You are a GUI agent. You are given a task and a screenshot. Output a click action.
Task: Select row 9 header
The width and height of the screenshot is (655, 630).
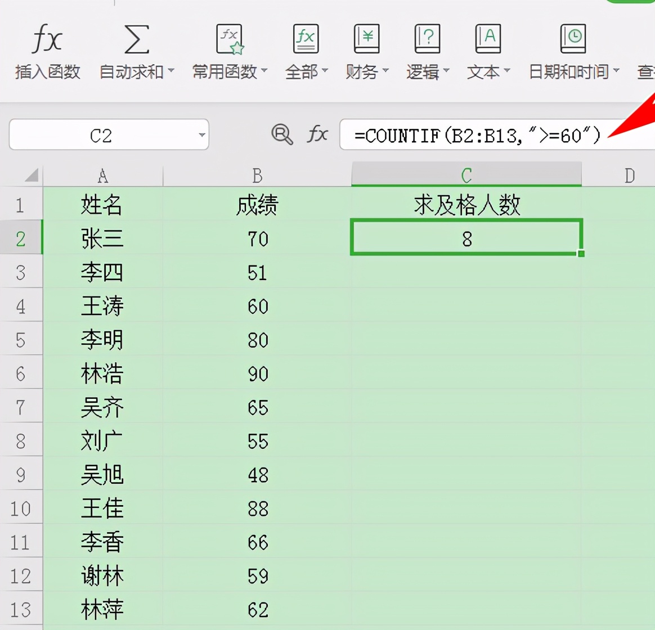(x=21, y=474)
